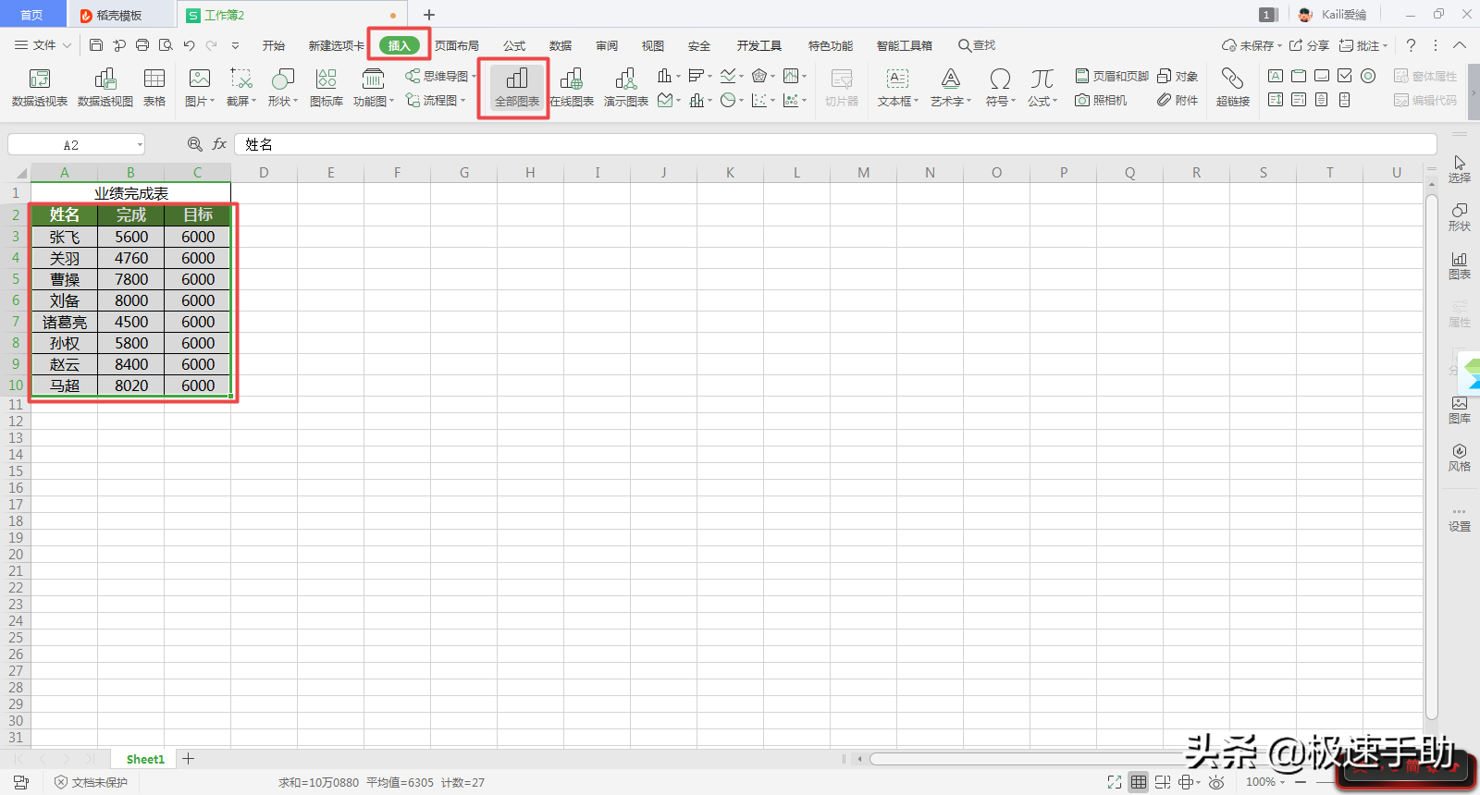Click the zoom magnifier icon beside fx

tap(195, 144)
